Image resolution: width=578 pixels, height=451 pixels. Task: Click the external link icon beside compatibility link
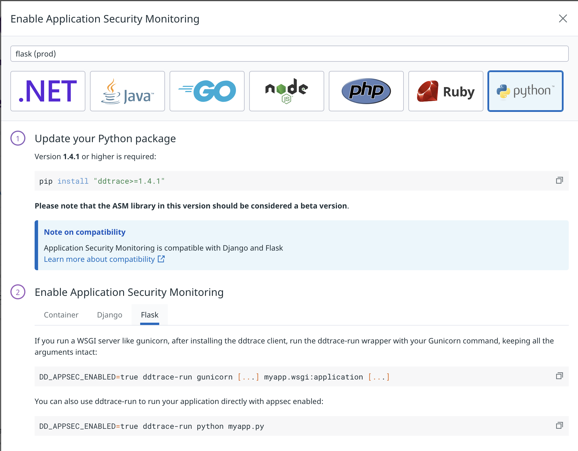pyautogui.click(x=161, y=259)
